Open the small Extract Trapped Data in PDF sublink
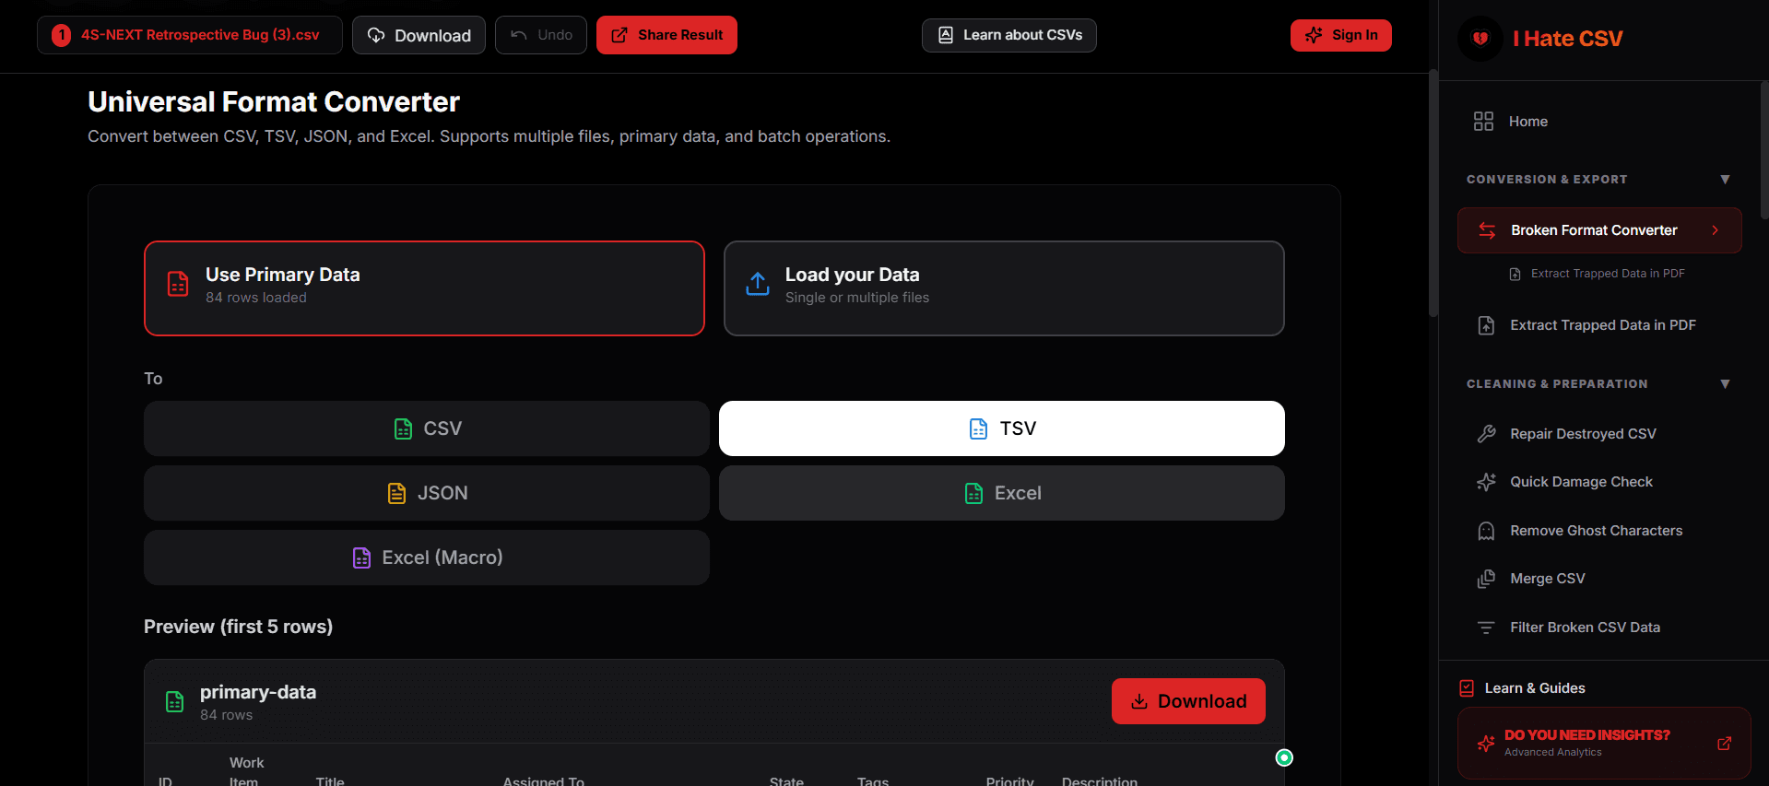This screenshot has width=1769, height=786. 1608,274
